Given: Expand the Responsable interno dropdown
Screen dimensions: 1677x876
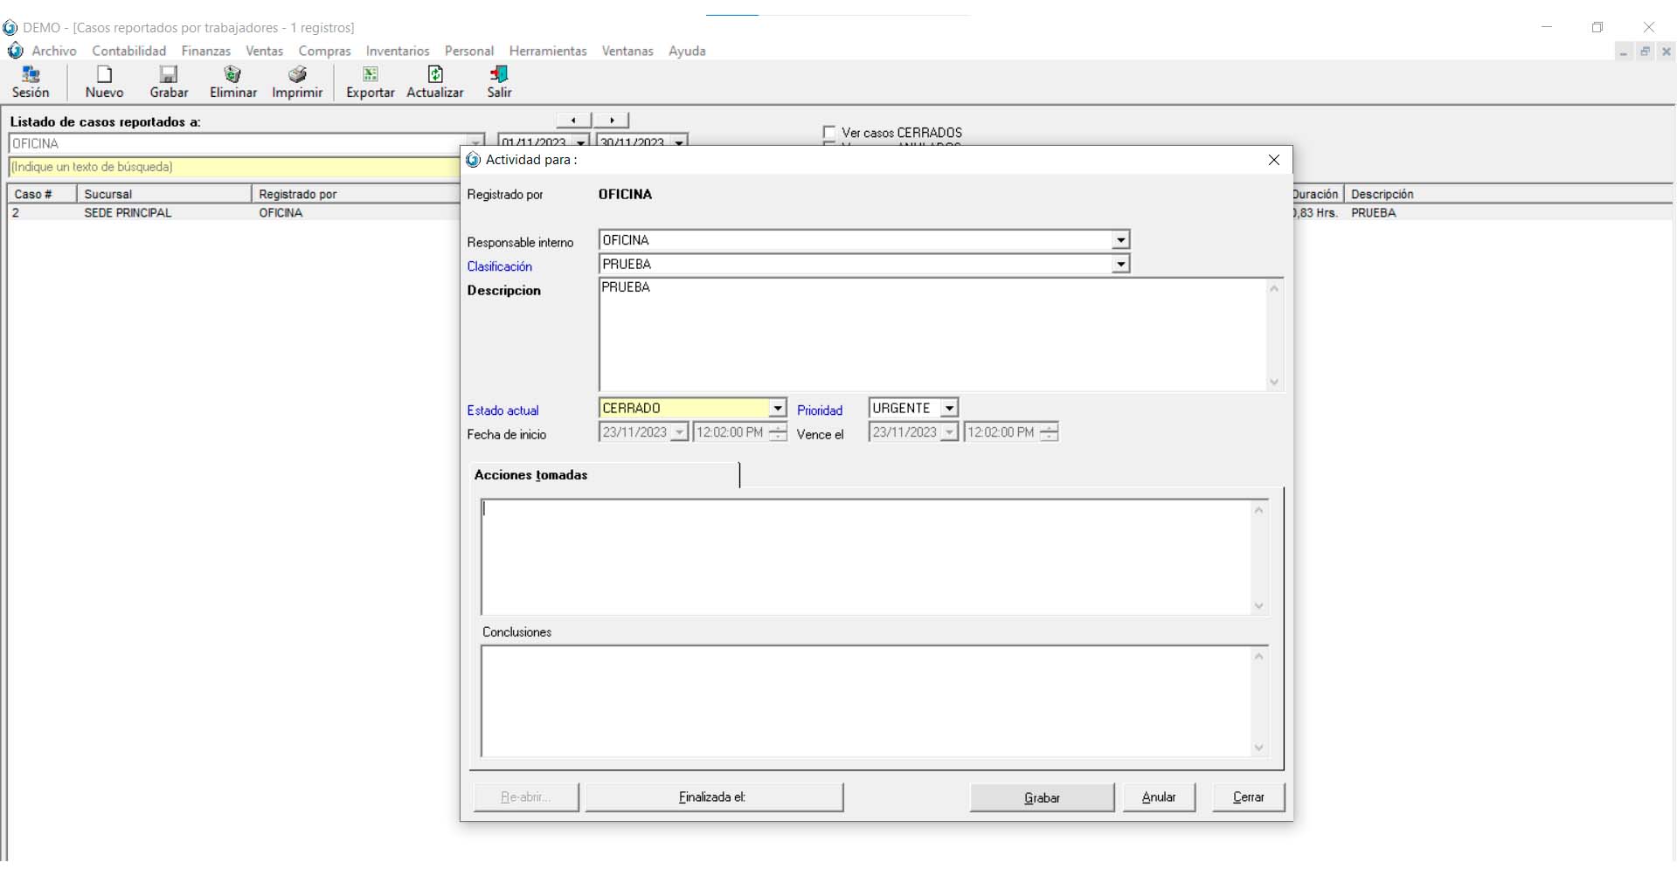Looking at the screenshot, I should (x=1120, y=240).
